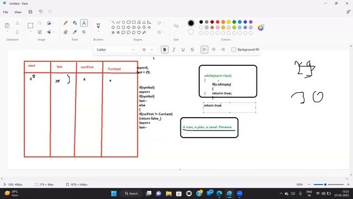Toggle Underline text formatting
Screen dimensions: 353x199
183,50
